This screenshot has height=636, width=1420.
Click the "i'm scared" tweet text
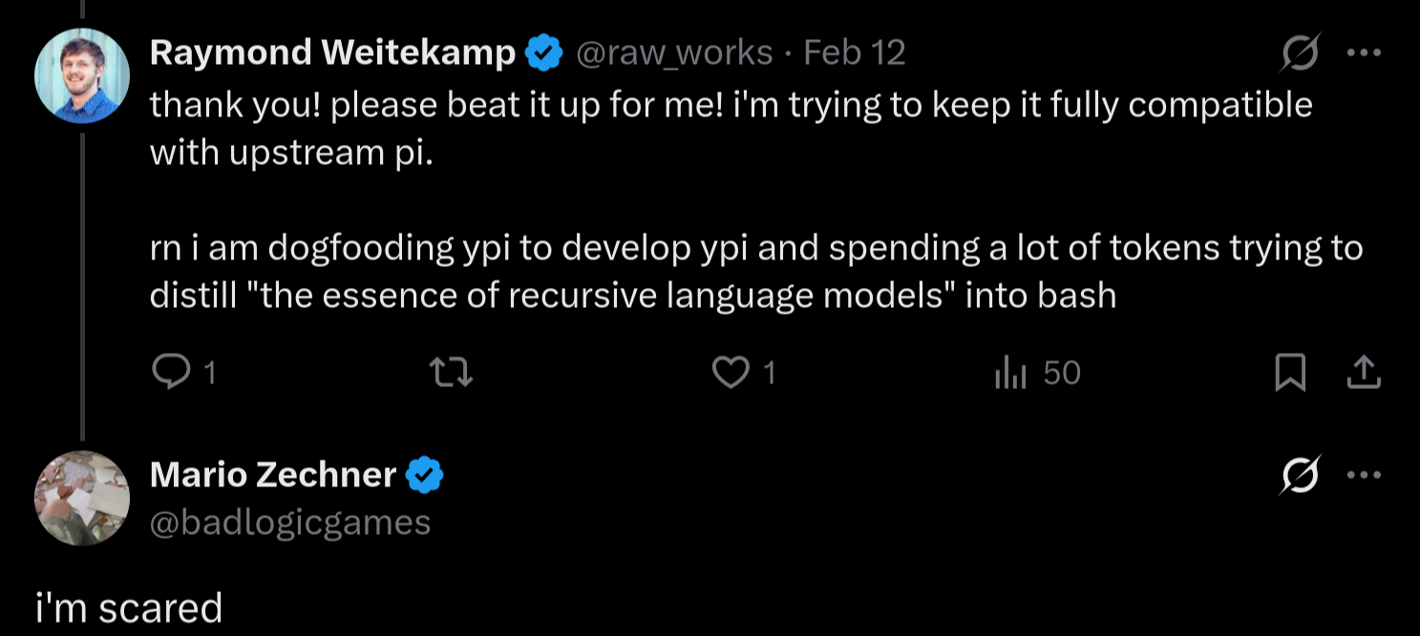pyautogui.click(x=129, y=607)
